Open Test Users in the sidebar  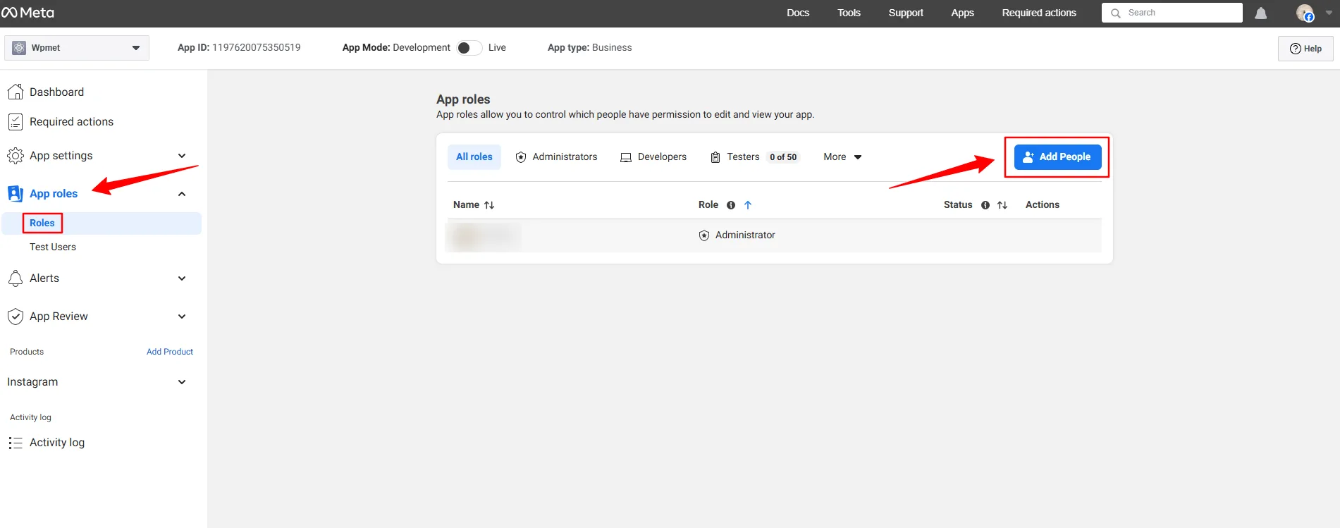tap(53, 247)
